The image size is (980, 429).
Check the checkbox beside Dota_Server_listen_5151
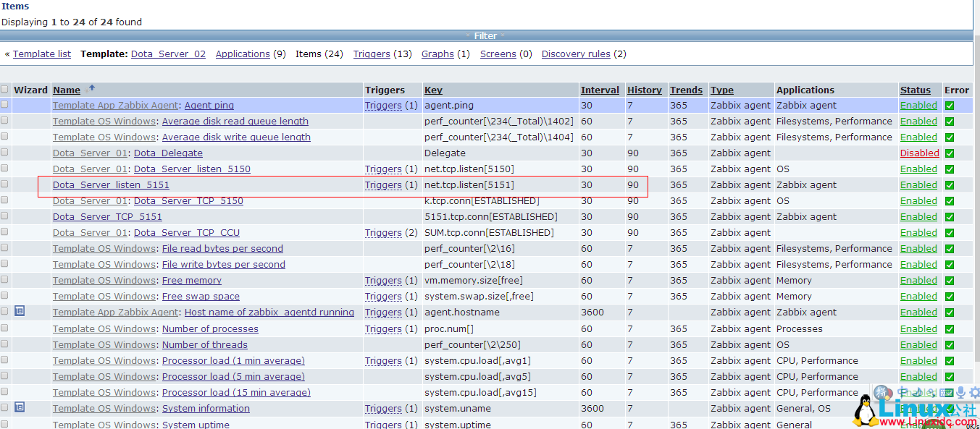[4, 184]
